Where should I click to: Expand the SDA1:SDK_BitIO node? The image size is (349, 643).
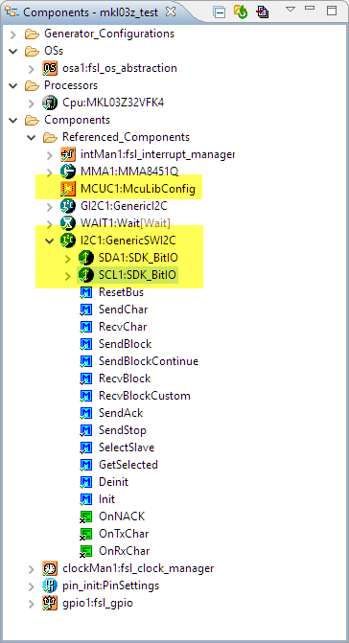[68, 258]
